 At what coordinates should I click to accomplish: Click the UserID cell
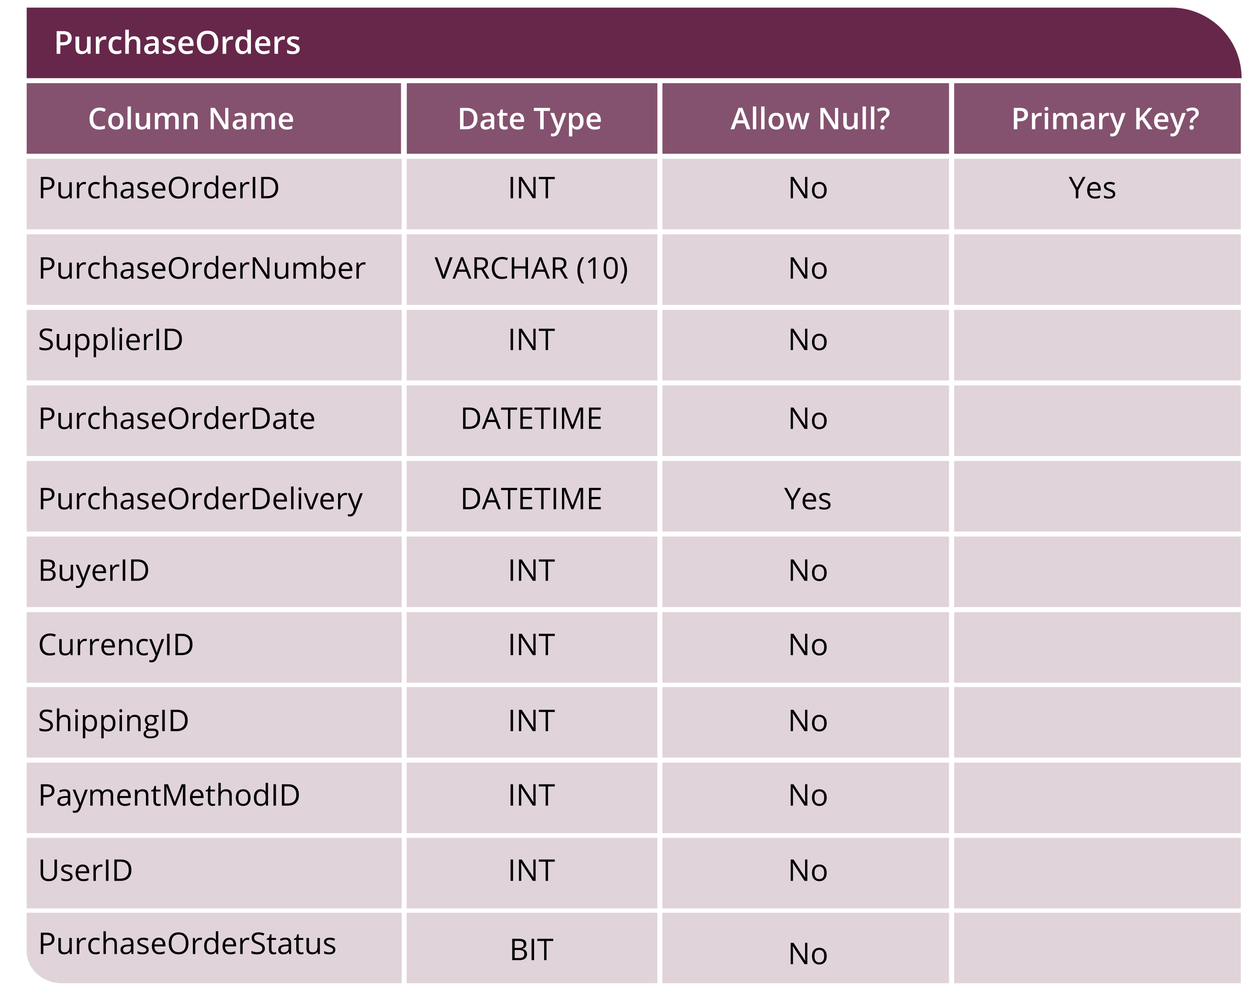(x=213, y=873)
